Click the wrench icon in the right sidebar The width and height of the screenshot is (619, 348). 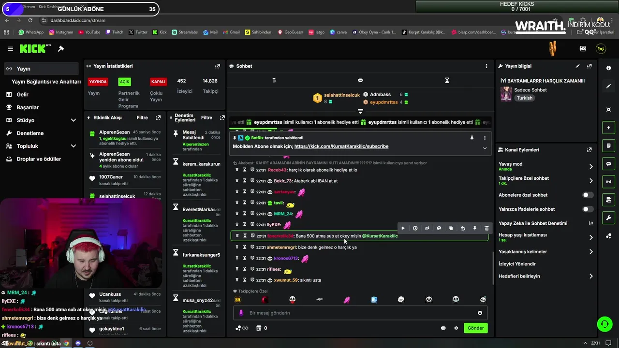click(x=608, y=217)
